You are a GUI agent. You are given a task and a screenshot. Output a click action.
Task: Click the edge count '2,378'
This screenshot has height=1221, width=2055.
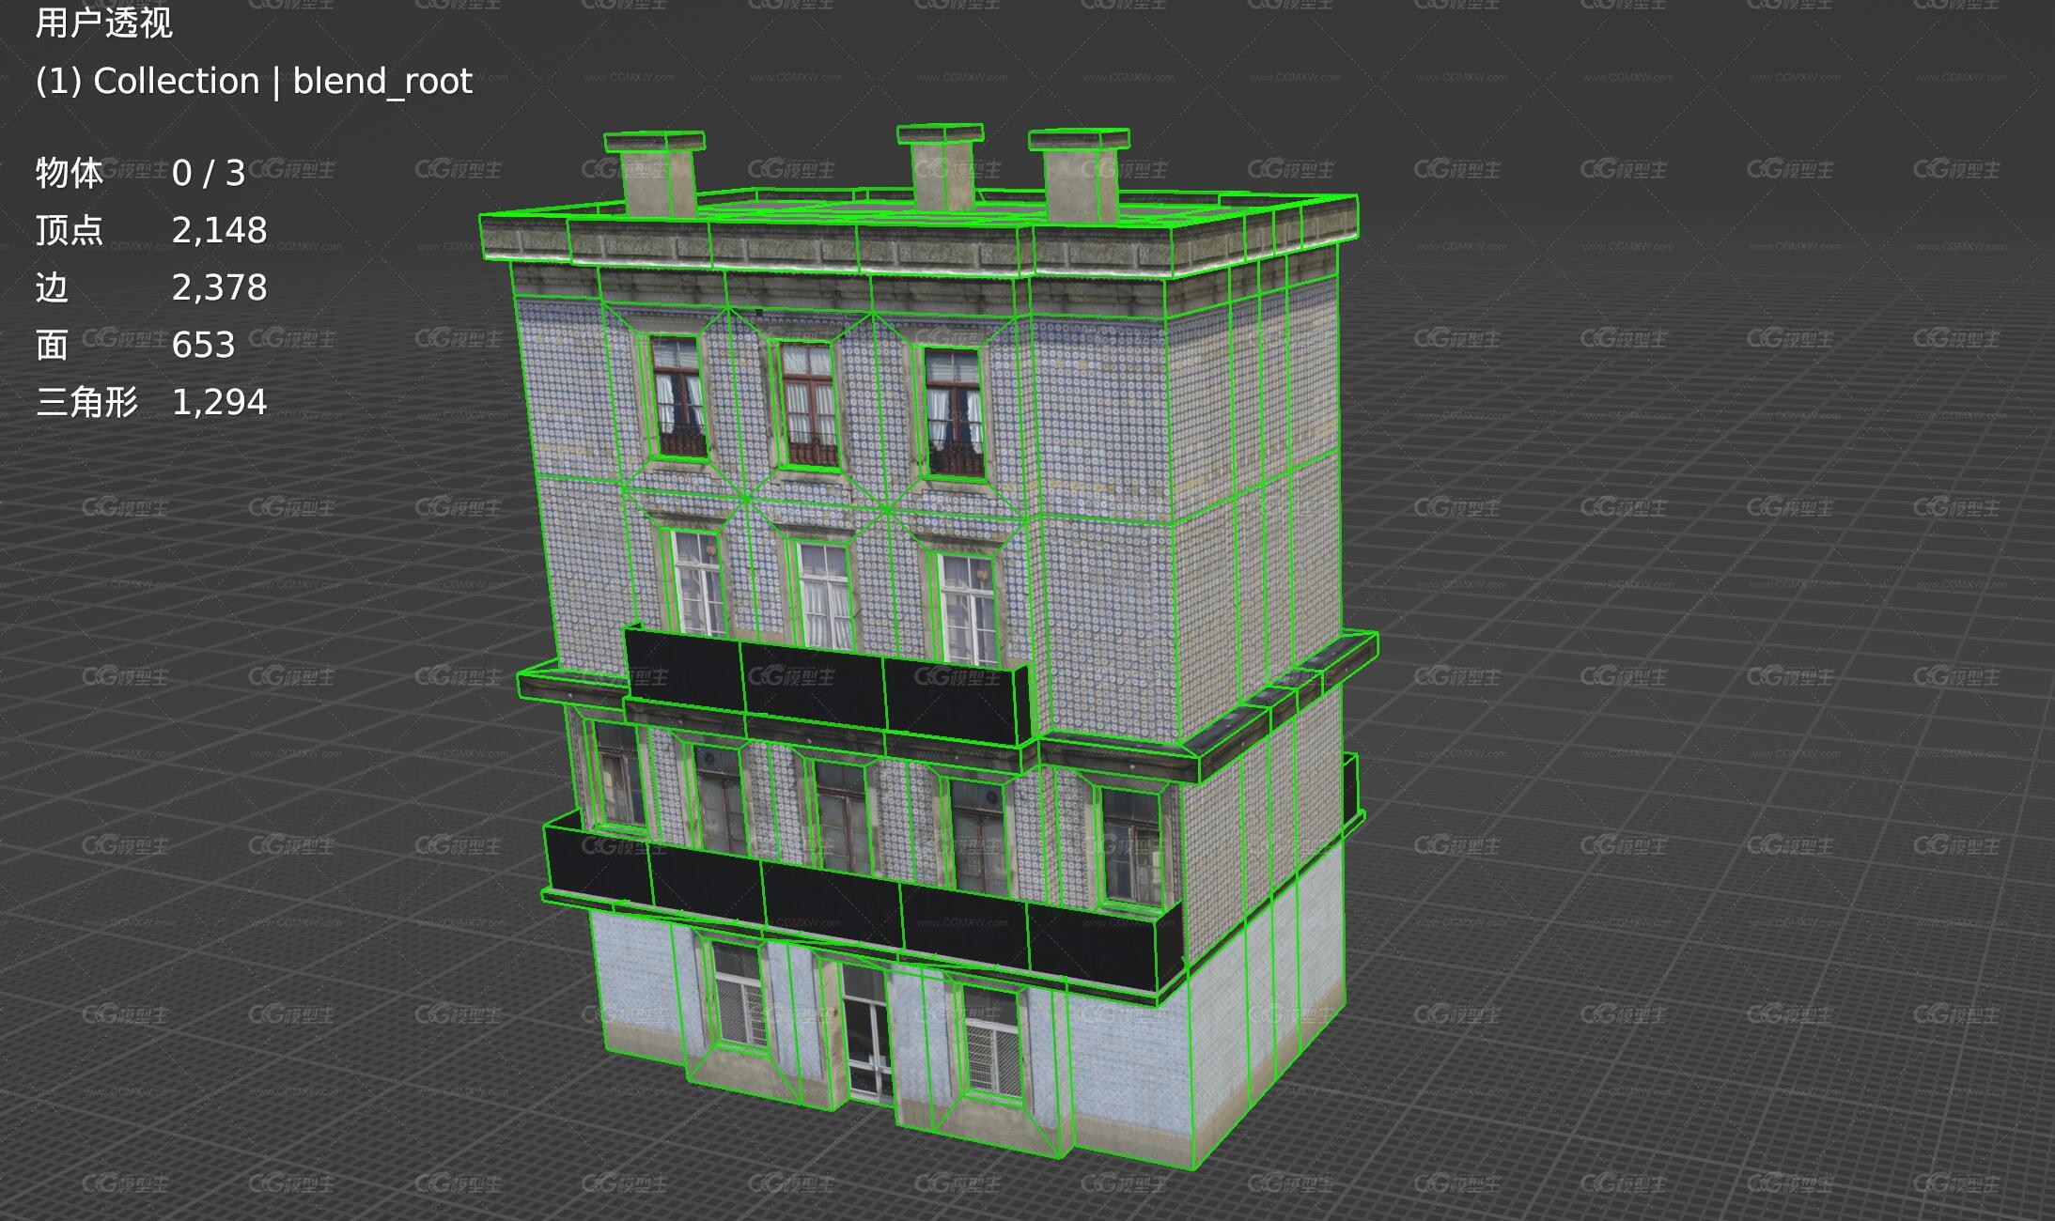220,288
